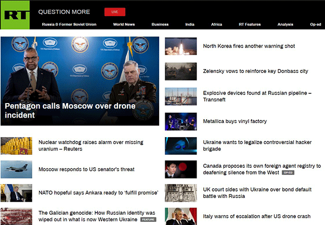The height and width of the screenshot is (225, 325).
Task: Open 'NATO hopeful says Ankara ready' article
Action: (99, 193)
